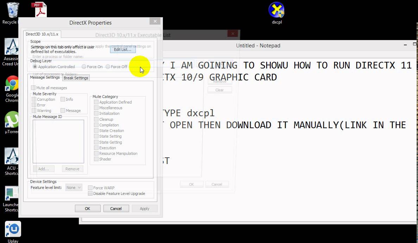The image size is (418, 243).
Task: Toggle Cleanup category checkbox
Action: pos(96,119)
